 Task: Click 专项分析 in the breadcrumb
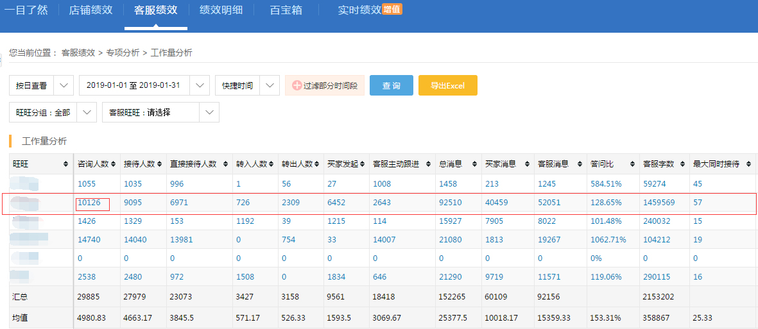pos(123,53)
